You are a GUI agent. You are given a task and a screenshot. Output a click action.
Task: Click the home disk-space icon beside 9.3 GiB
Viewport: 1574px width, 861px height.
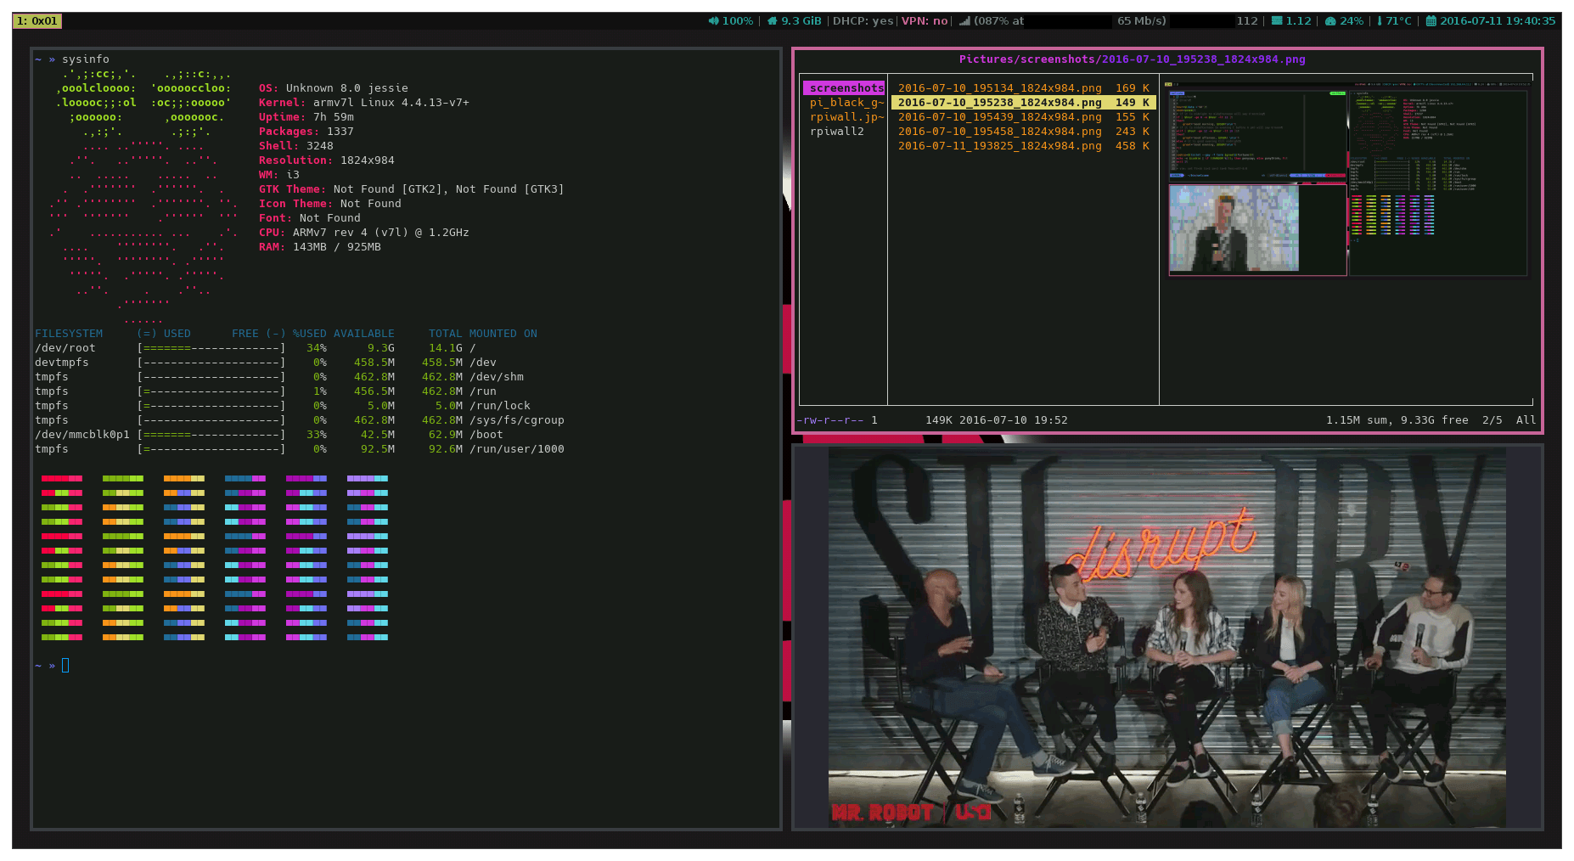click(773, 21)
